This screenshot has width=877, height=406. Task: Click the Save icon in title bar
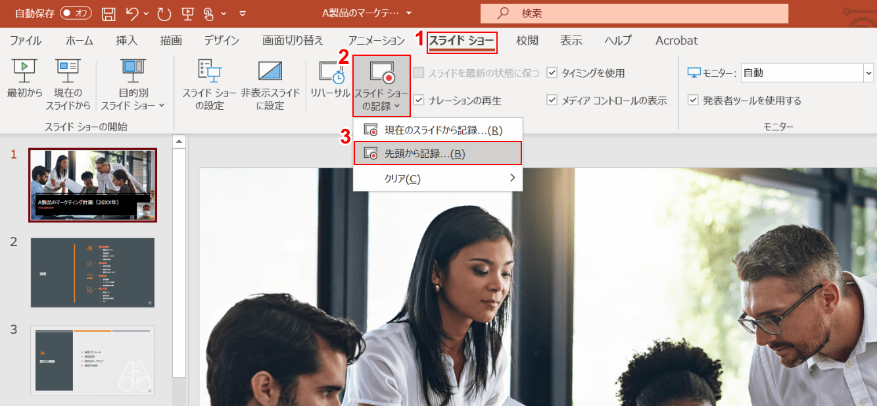[109, 13]
